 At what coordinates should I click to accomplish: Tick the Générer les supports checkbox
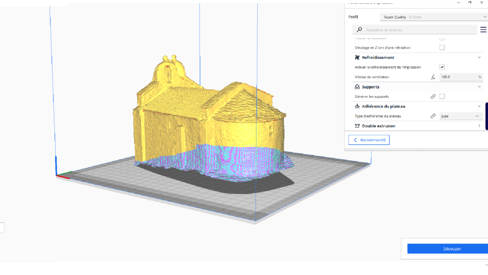tap(442, 96)
